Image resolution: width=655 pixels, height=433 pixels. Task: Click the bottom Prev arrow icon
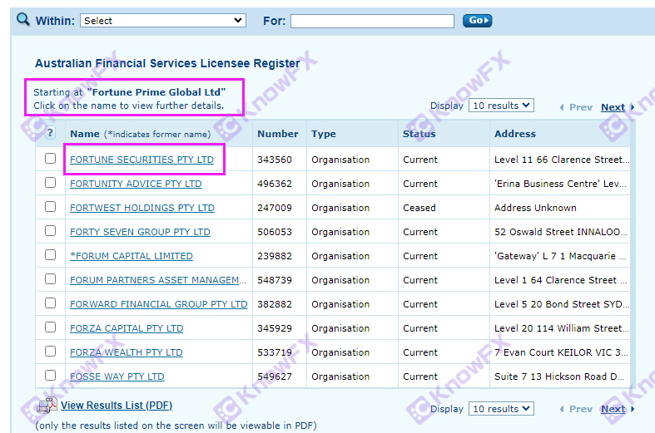tap(562, 409)
